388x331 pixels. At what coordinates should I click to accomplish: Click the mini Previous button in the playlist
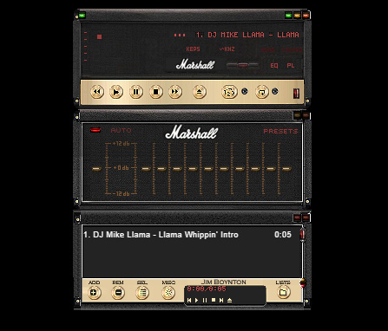pyautogui.click(x=189, y=301)
